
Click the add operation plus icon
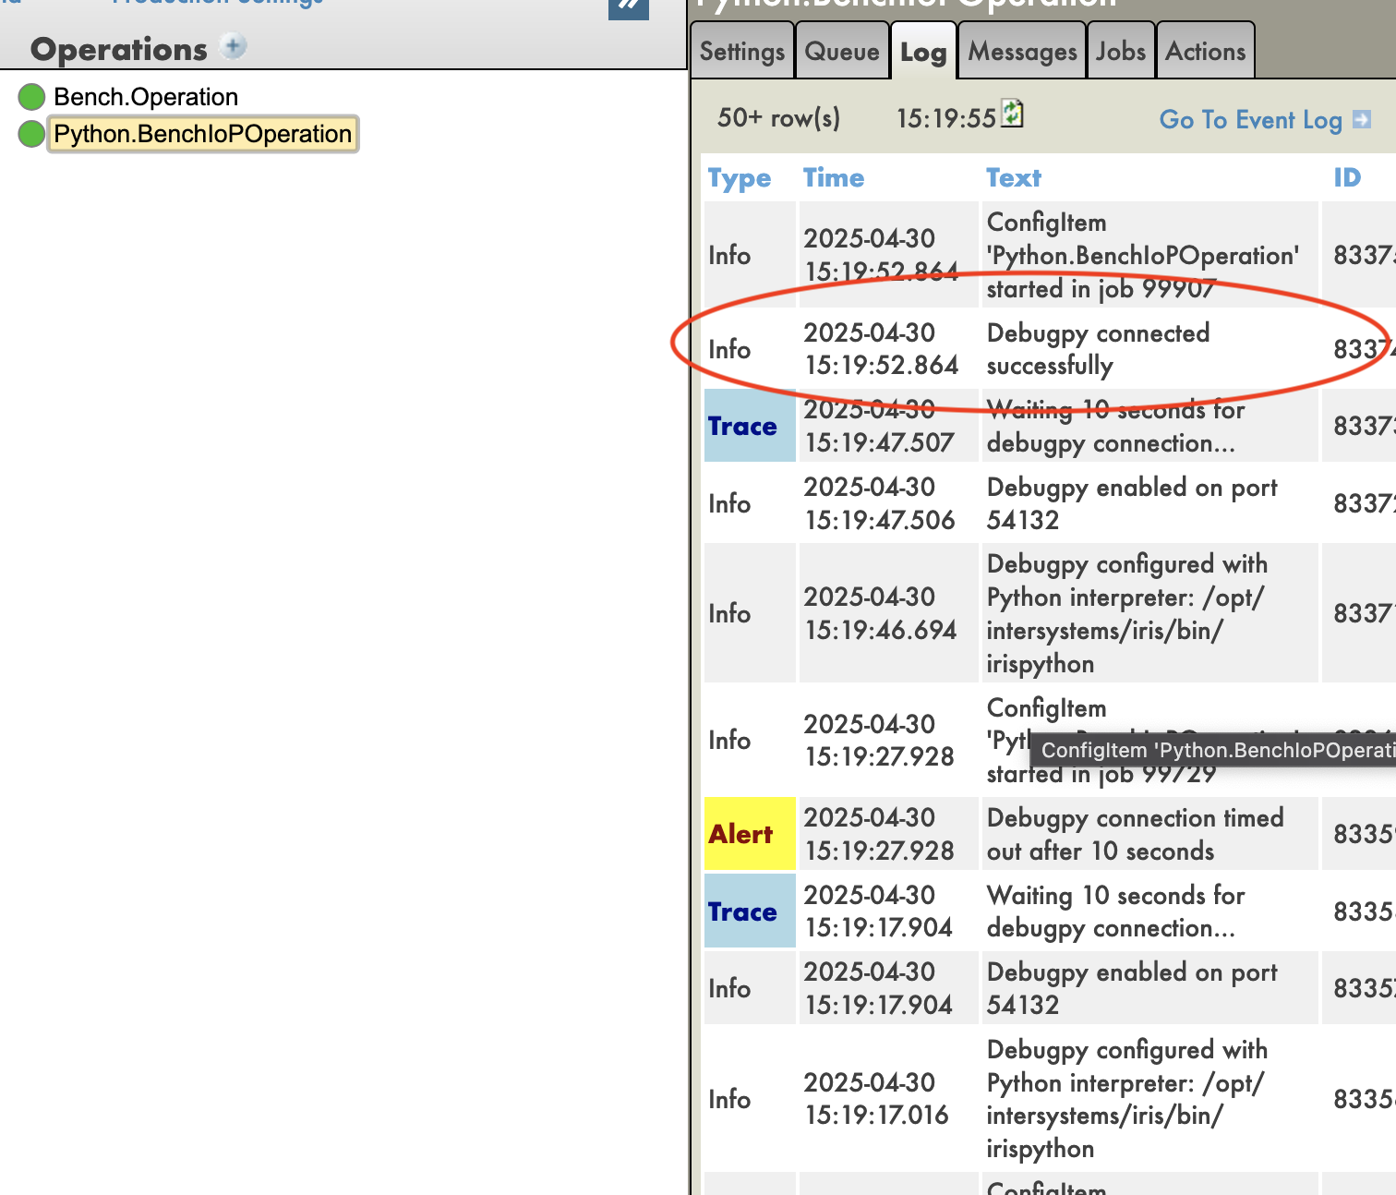coord(235,46)
